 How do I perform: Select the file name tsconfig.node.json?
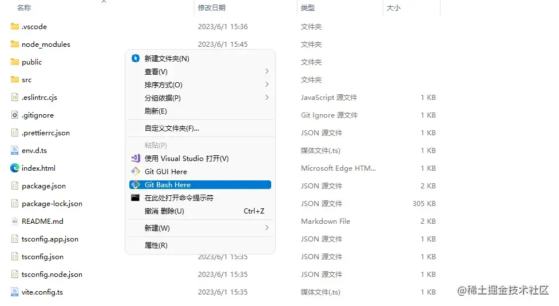coord(51,275)
